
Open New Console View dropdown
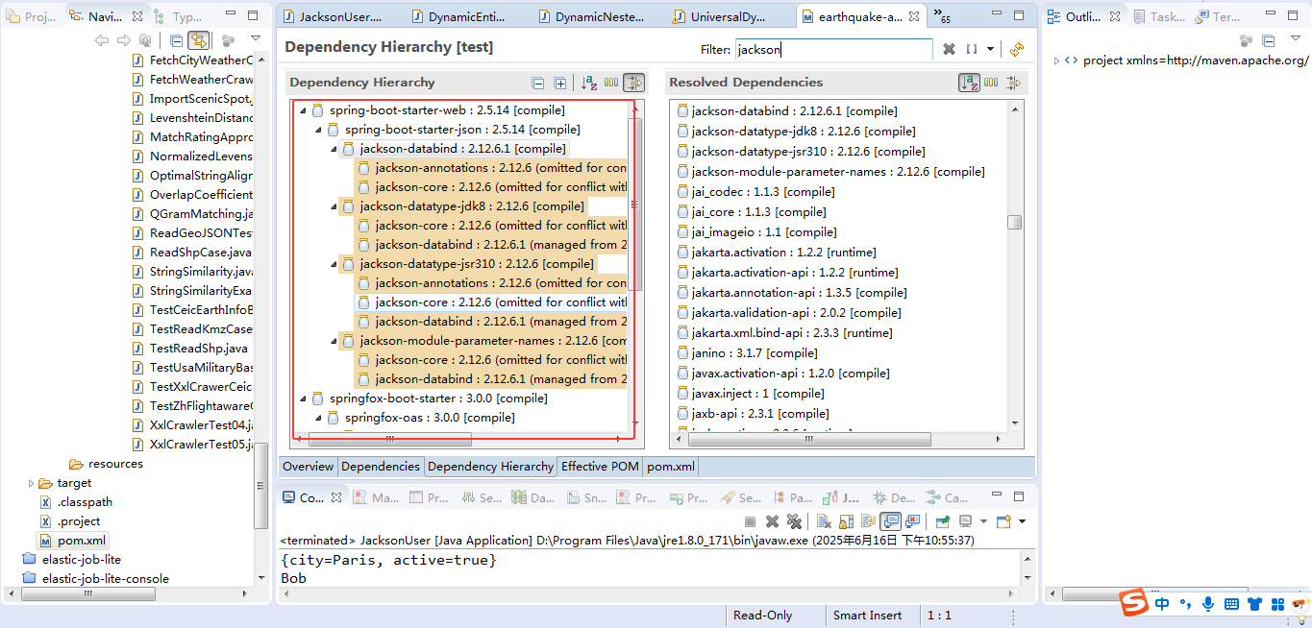[1022, 521]
